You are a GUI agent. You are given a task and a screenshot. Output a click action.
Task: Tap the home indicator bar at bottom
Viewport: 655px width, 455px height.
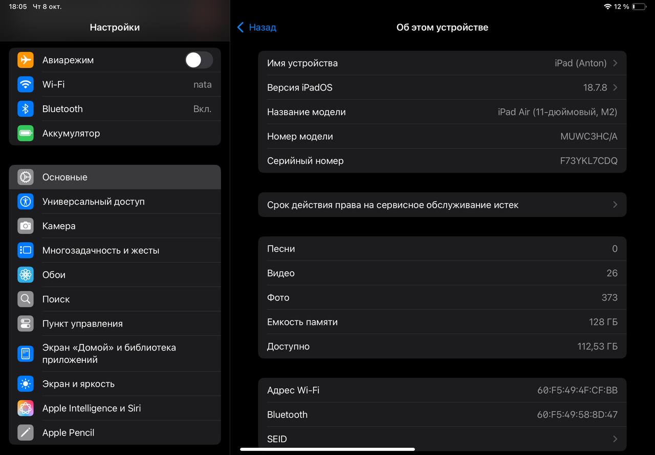click(327, 449)
